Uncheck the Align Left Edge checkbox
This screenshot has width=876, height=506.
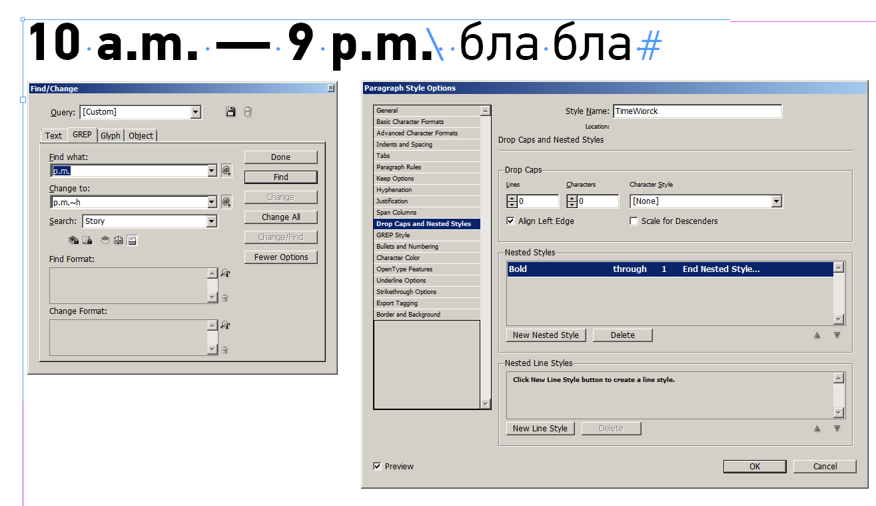tap(511, 221)
